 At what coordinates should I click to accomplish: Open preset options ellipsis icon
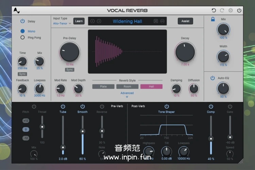pos(163,21)
